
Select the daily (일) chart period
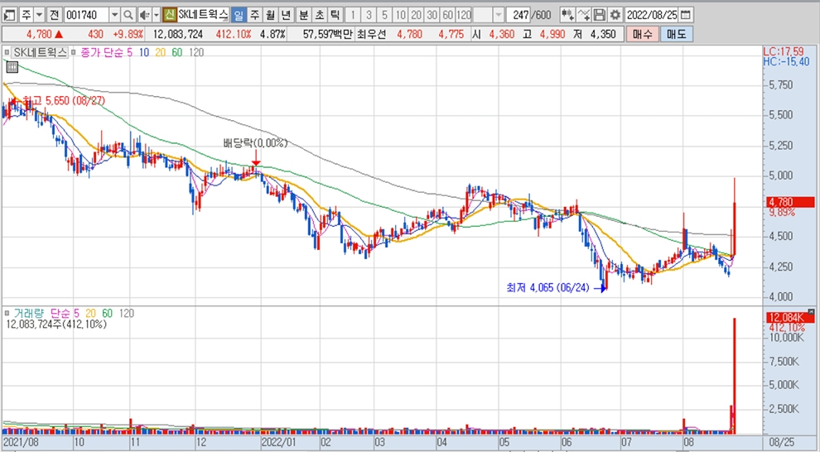(x=239, y=15)
